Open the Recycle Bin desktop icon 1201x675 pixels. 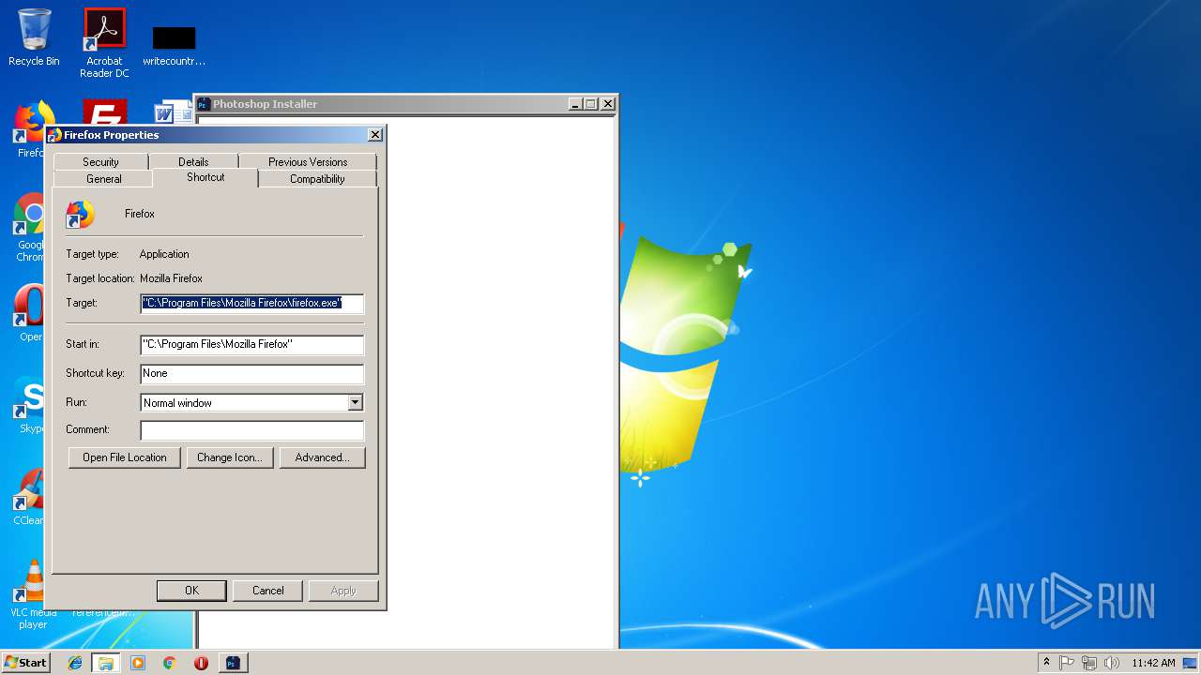click(34, 37)
